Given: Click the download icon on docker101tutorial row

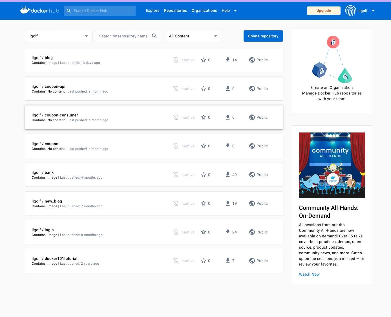Looking at the screenshot, I should pos(228,261).
